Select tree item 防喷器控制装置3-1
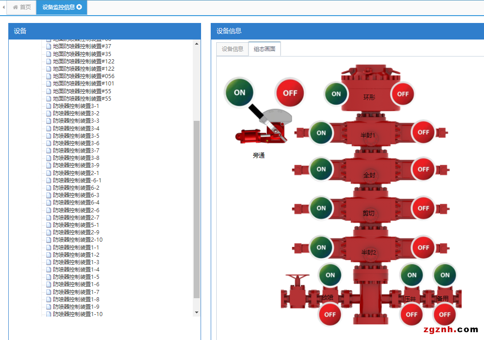 tap(76, 106)
